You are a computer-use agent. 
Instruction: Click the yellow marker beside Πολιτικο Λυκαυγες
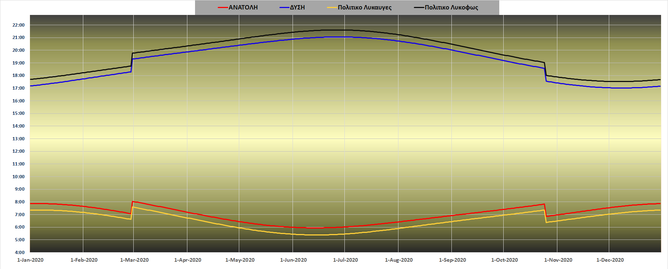(332, 8)
